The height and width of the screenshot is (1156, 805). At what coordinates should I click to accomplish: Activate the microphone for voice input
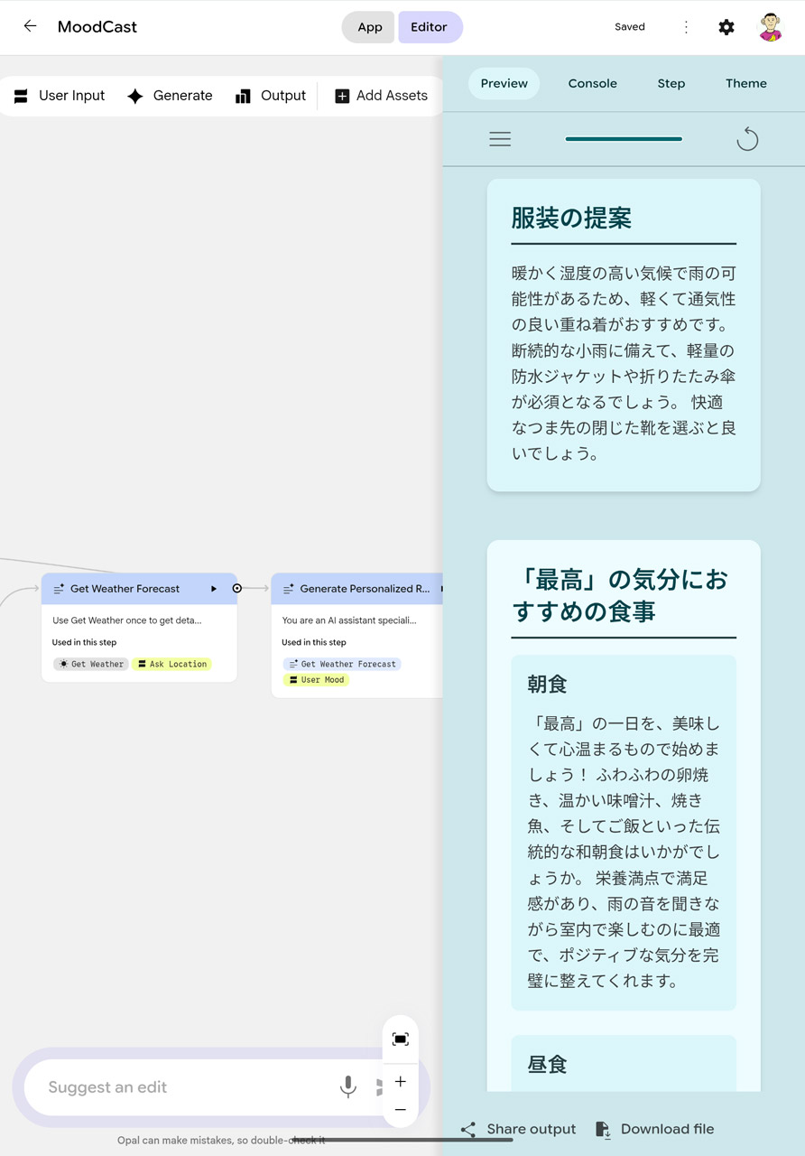348,1086
